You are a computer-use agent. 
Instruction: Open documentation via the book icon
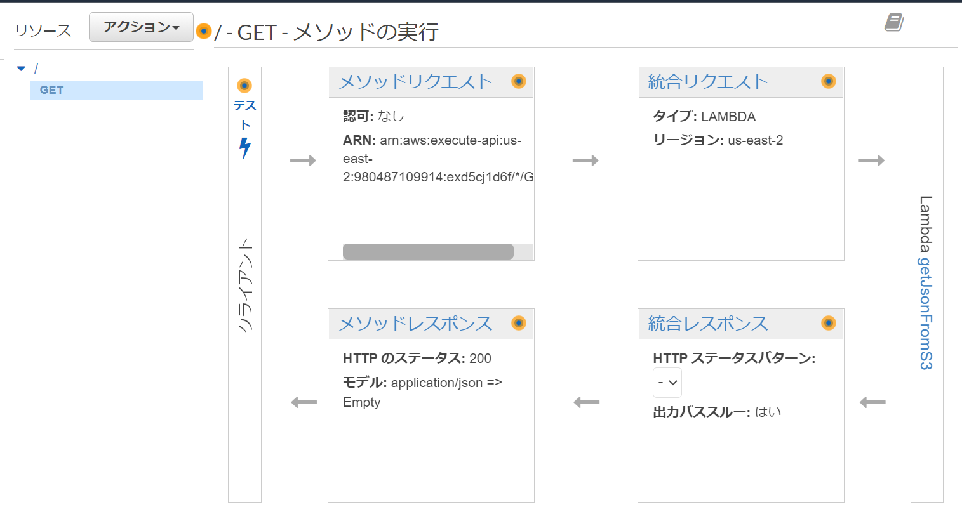click(895, 21)
